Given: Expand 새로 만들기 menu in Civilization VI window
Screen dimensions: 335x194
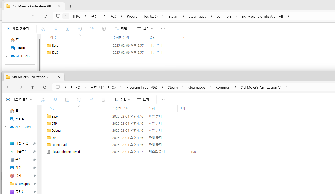Looking at the screenshot, I should (x=19, y=100).
